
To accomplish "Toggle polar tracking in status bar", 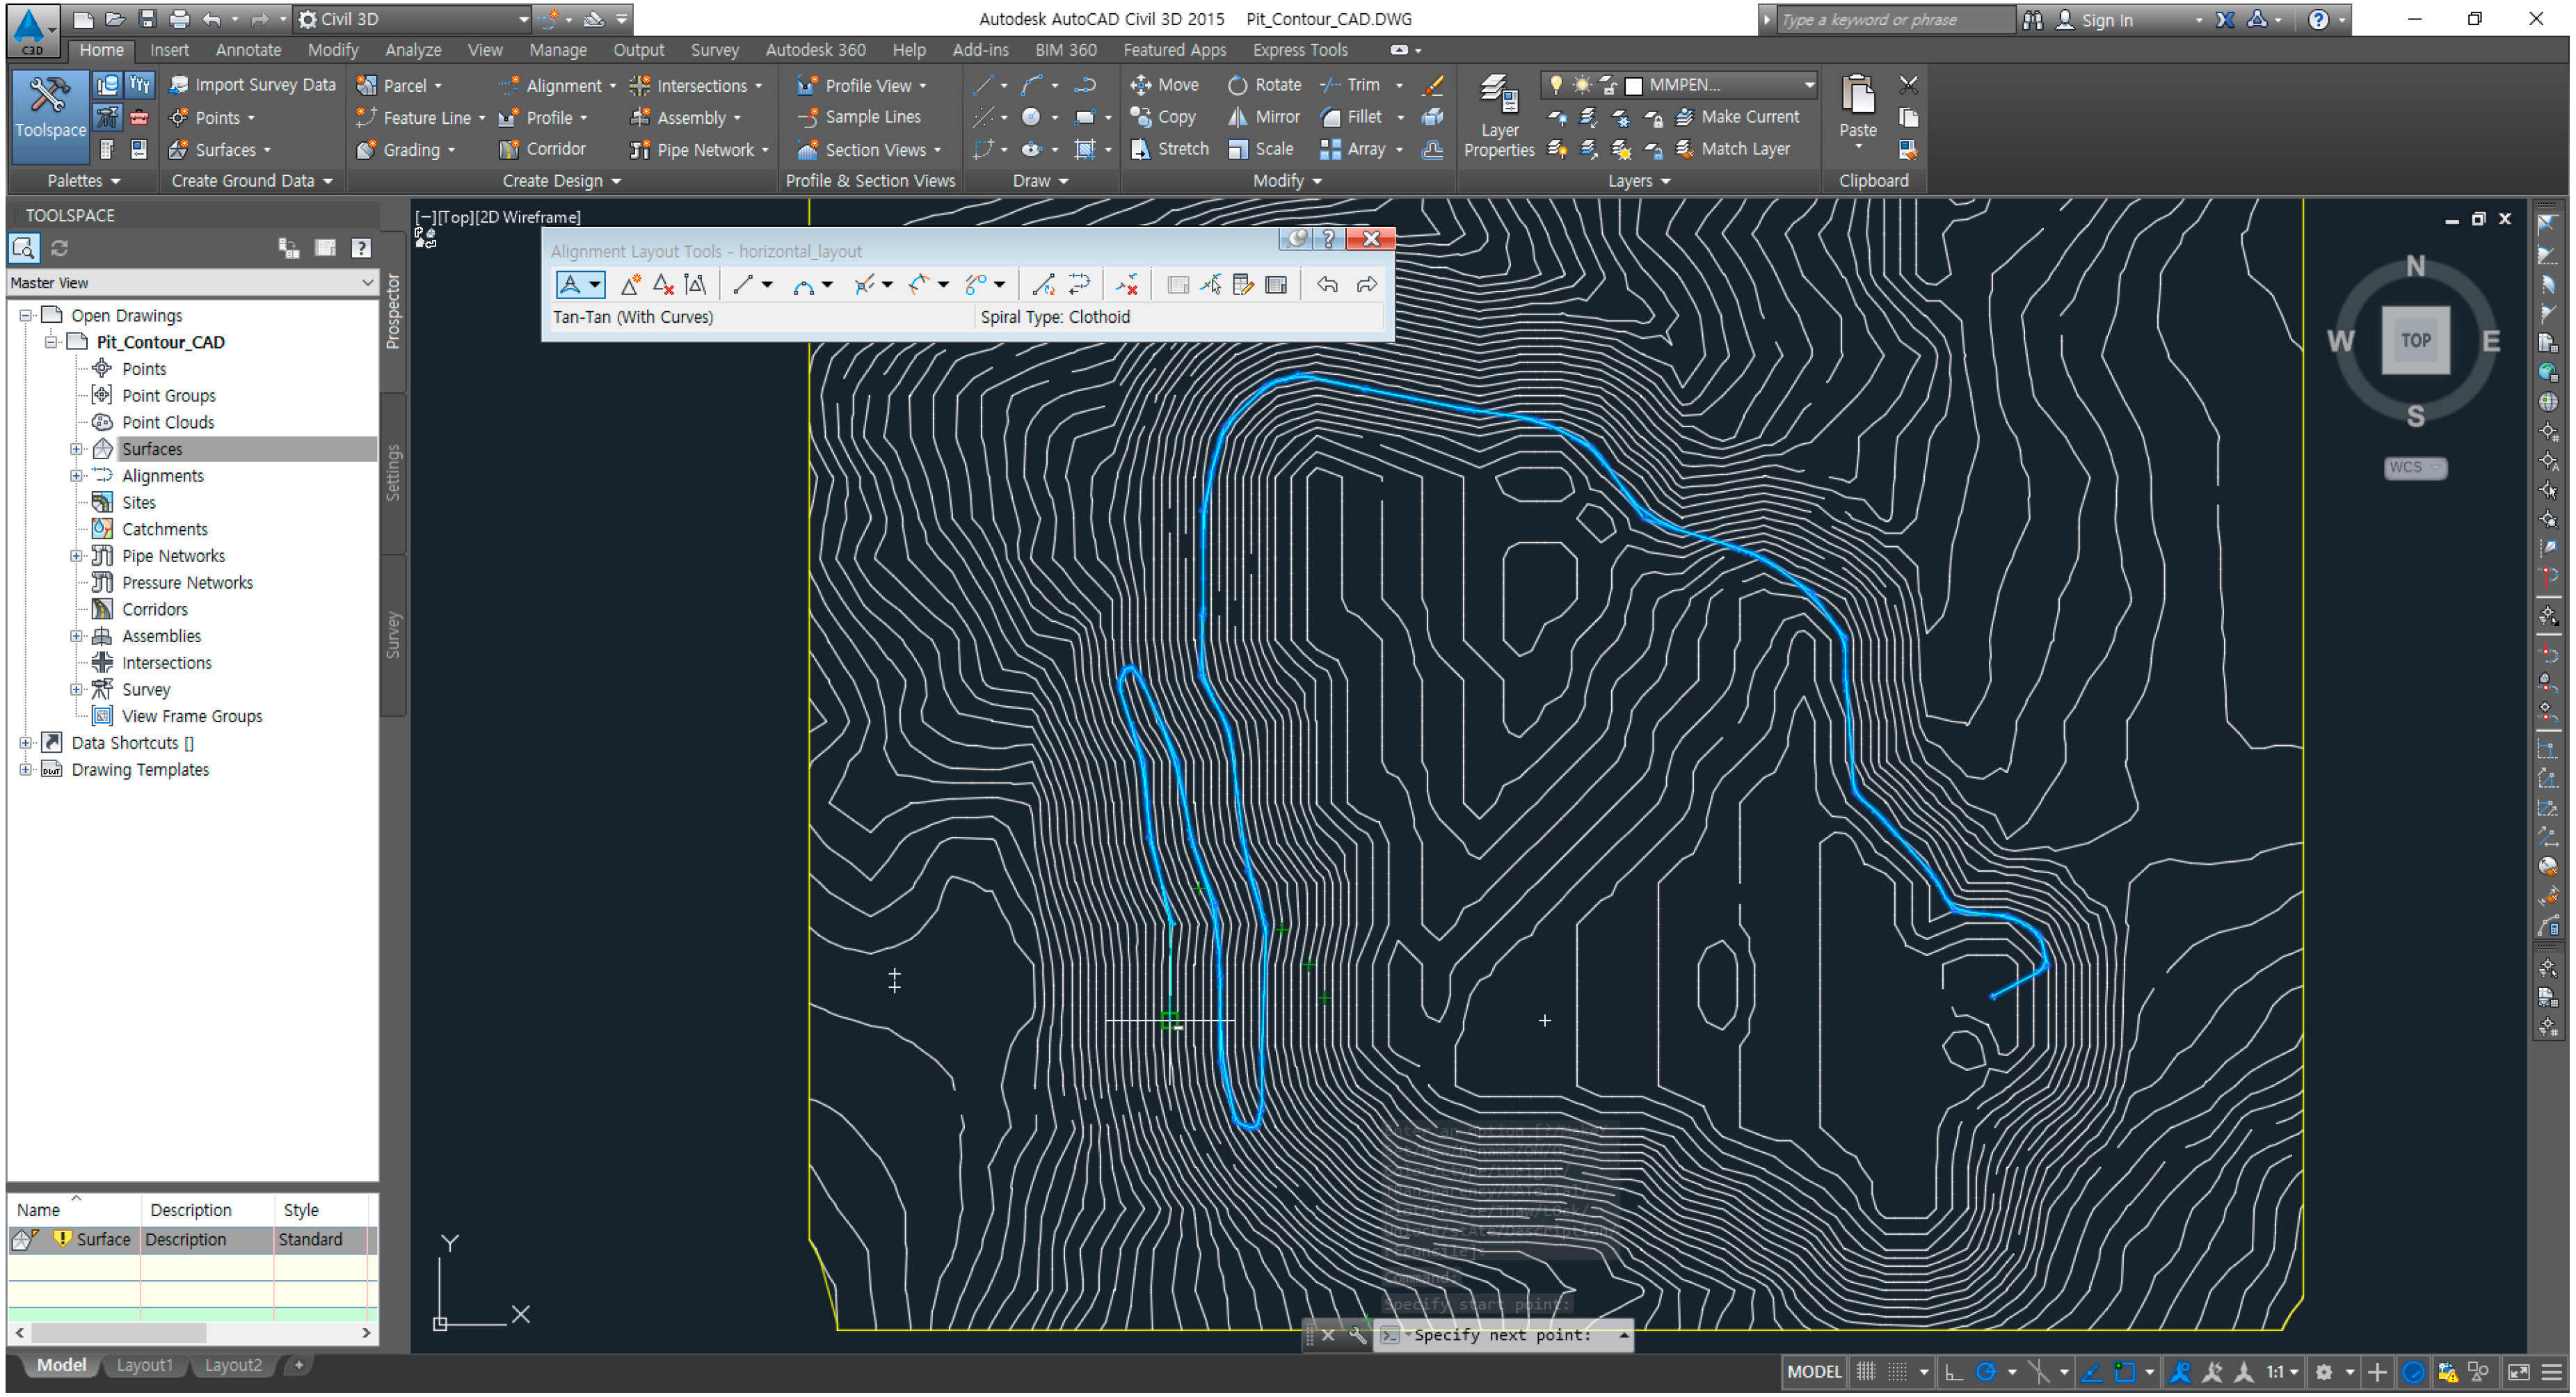I will click(x=1986, y=1373).
